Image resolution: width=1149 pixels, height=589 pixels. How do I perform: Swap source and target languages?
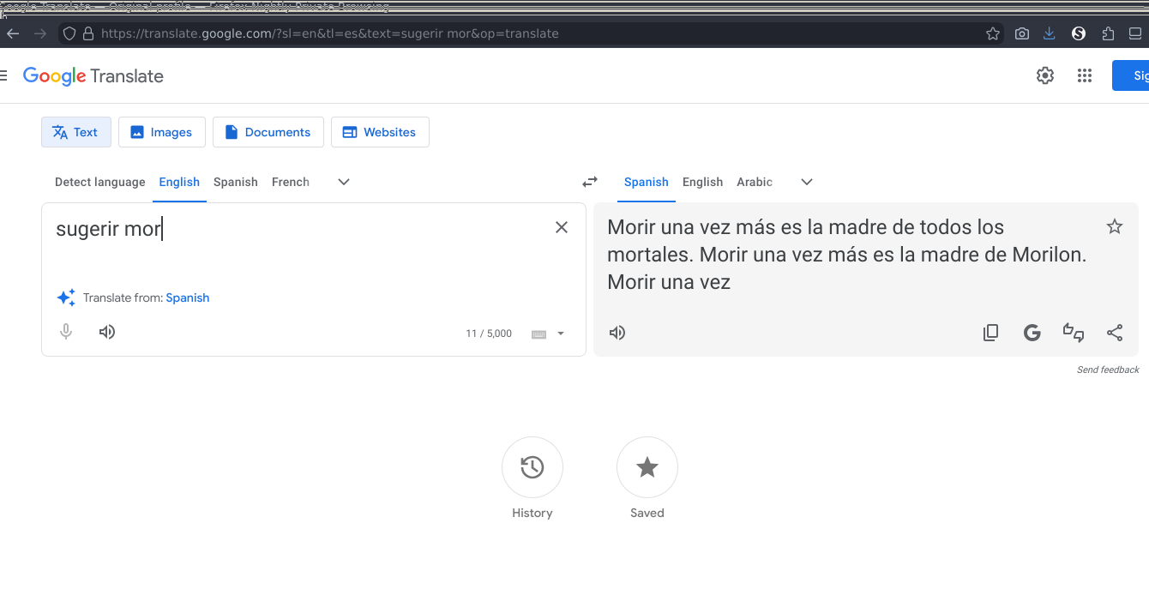(x=590, y=182)
